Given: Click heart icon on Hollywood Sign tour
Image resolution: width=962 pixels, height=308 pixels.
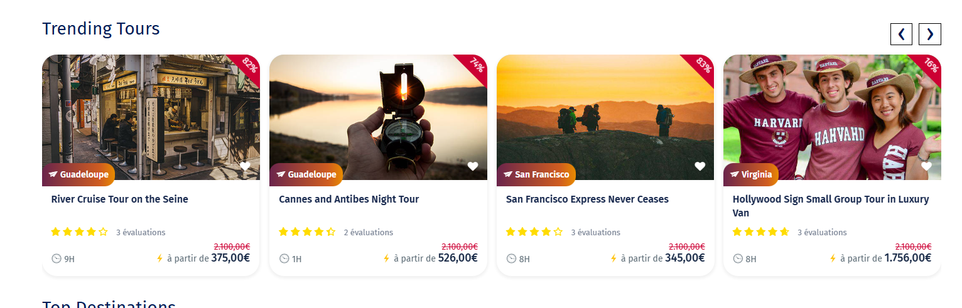Looking at the screenshot, I should pos(926,166).
